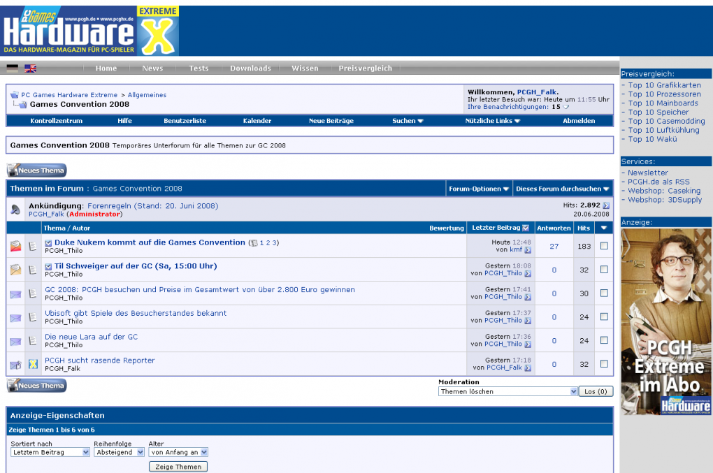Image resolution: width=713 pixels, height=473 pixels.
Task: Click the Neues Thema button above thread list
Action: tap(37, 170)
